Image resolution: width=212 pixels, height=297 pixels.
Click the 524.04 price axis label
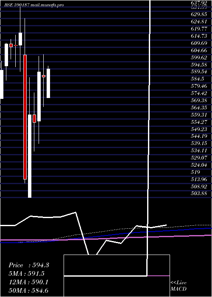[199, 165]
